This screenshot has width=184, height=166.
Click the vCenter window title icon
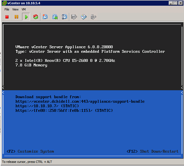pyautogui.click(x=4, y=3)
